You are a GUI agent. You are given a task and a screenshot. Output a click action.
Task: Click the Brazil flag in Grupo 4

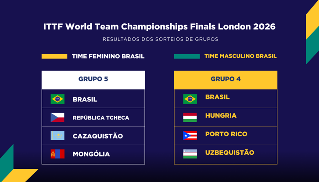tap(190, 99)
